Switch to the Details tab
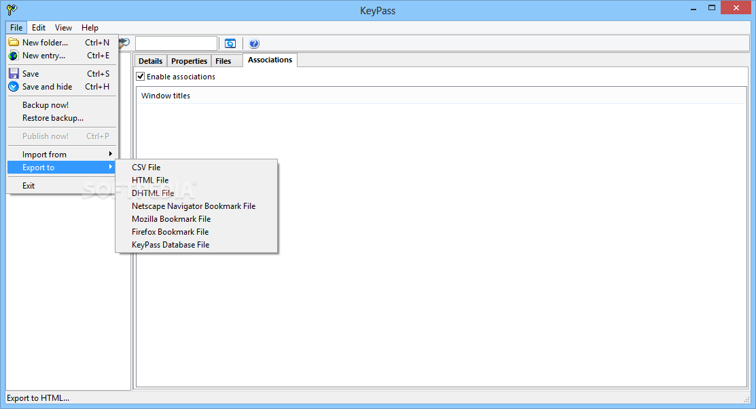 pyautogui.click(x=150, y=61)
